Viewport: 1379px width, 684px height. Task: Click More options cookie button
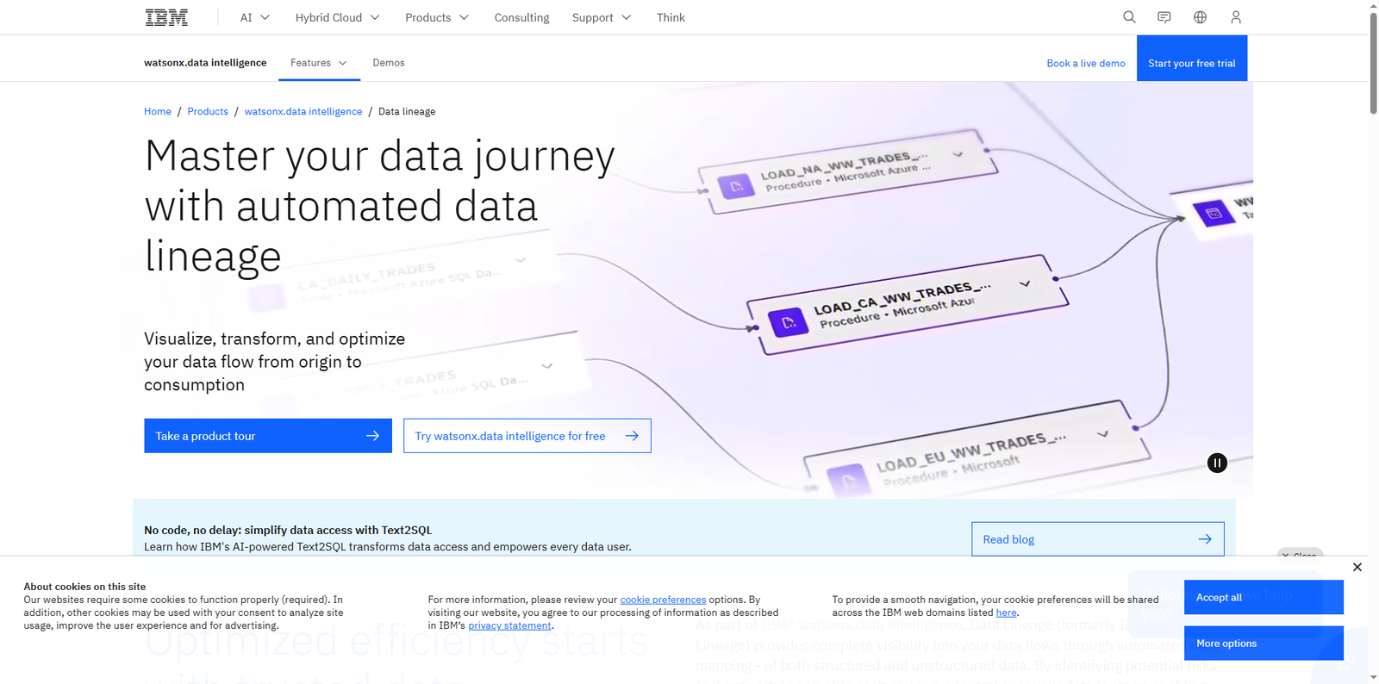point(1264,644)
